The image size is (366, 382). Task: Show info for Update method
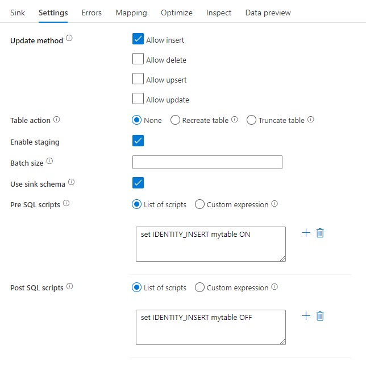point(69,39)
